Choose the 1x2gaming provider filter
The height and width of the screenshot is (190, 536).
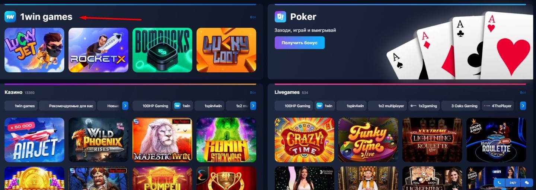coord(424,106)
